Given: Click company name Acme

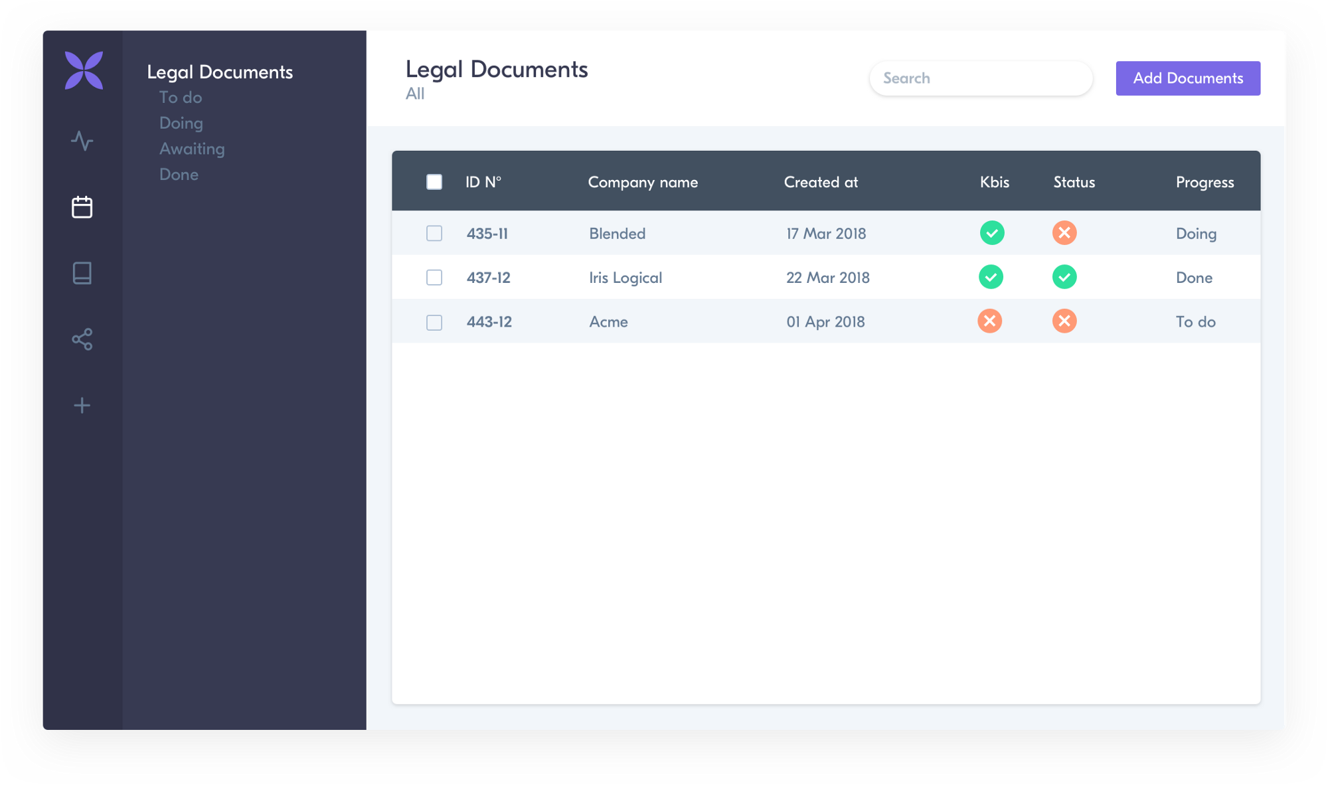Looking at the screenshot, I should (x=608, y=322).
